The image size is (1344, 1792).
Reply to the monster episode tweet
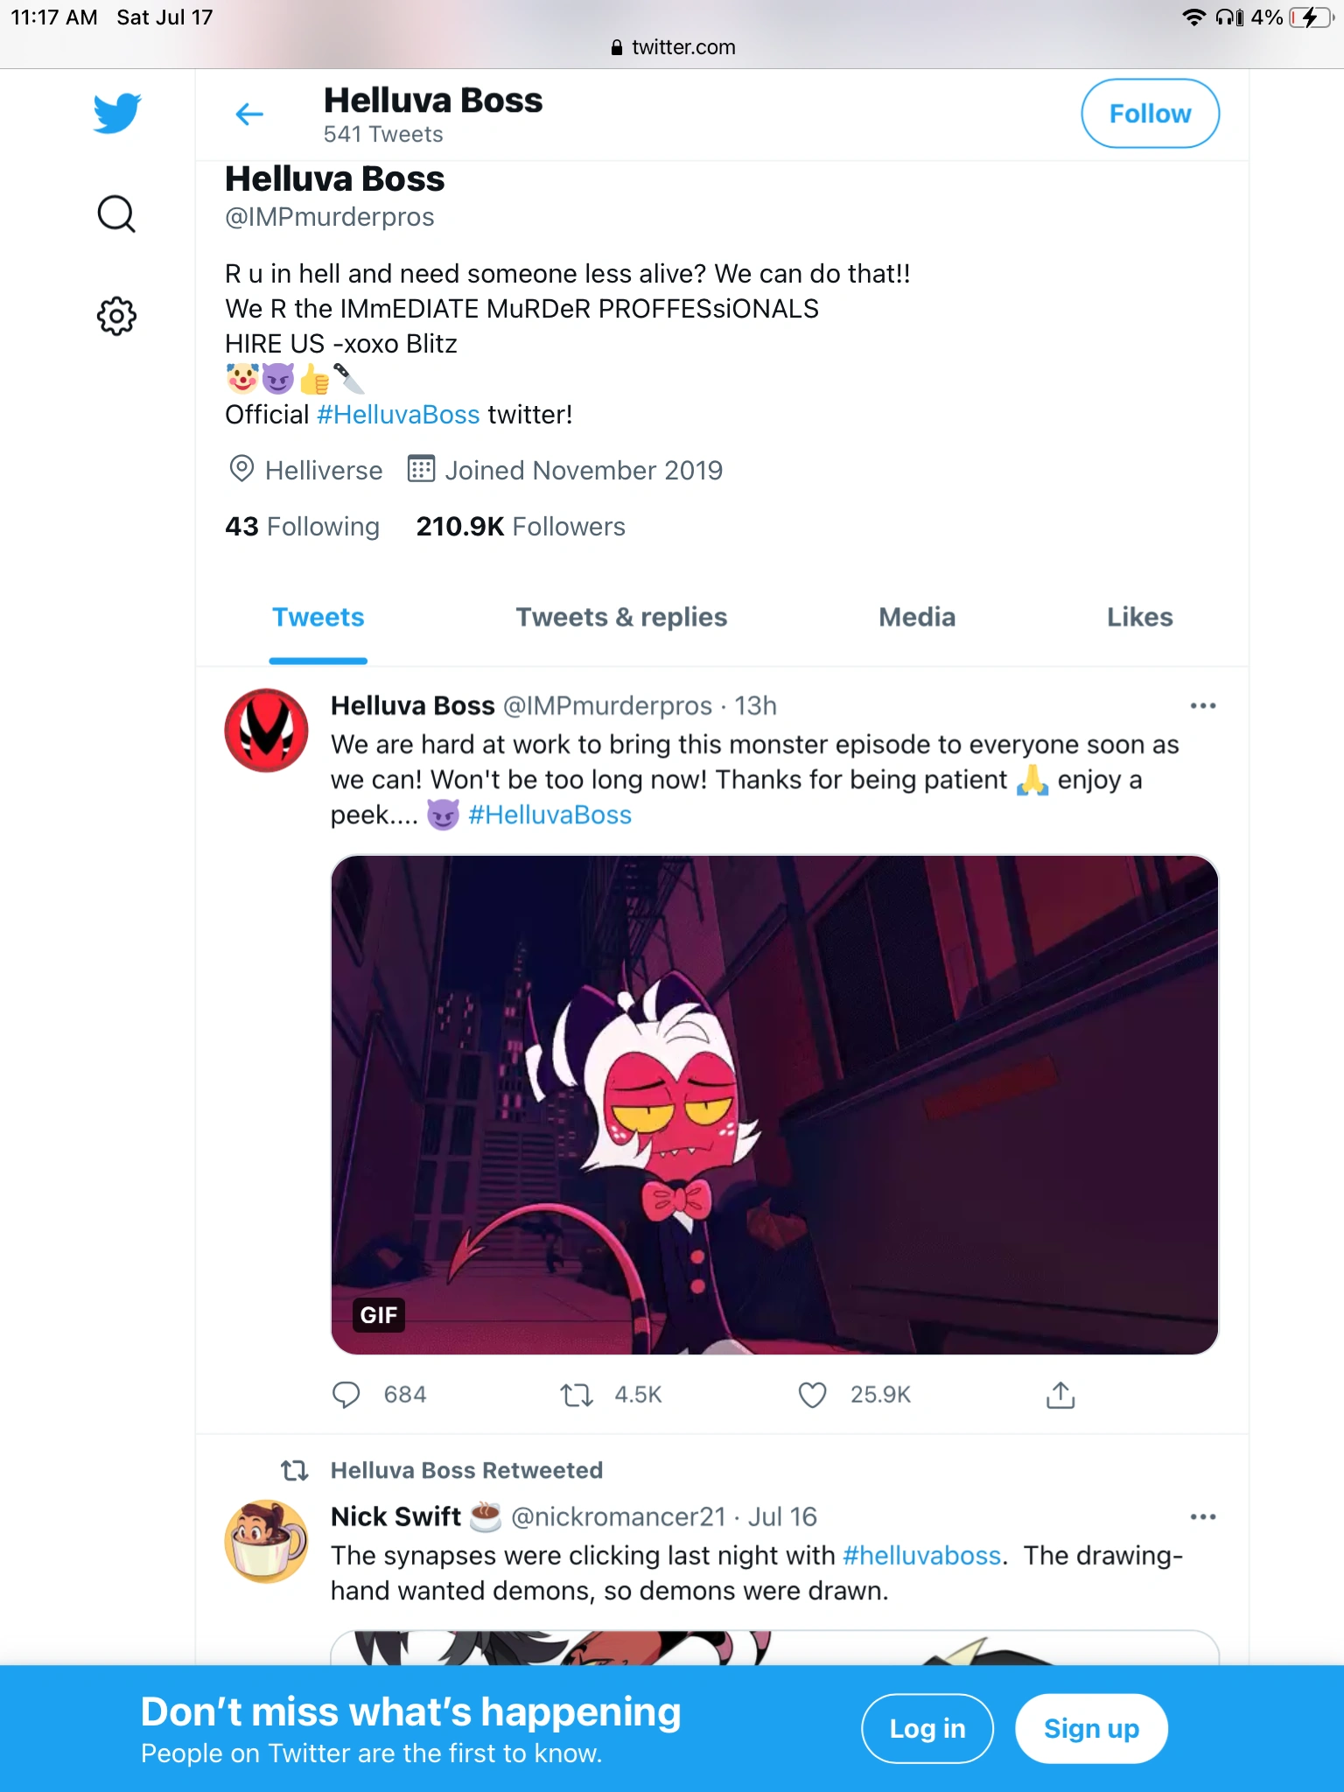coord(346,1395)
